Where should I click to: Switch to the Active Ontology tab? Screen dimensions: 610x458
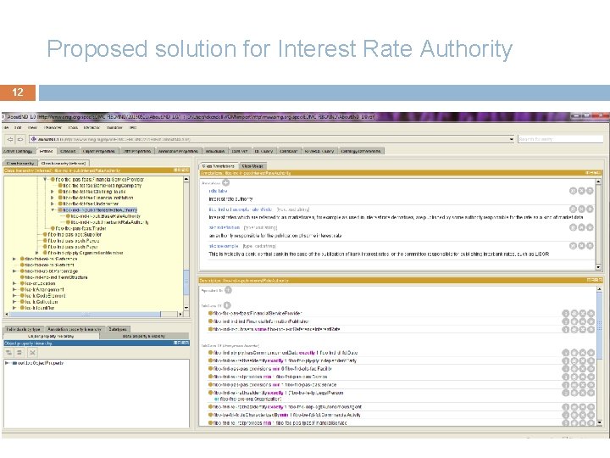19,151
